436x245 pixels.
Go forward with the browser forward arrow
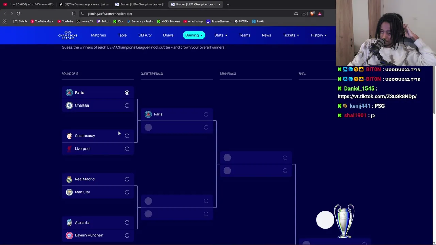tap(11, 14)
